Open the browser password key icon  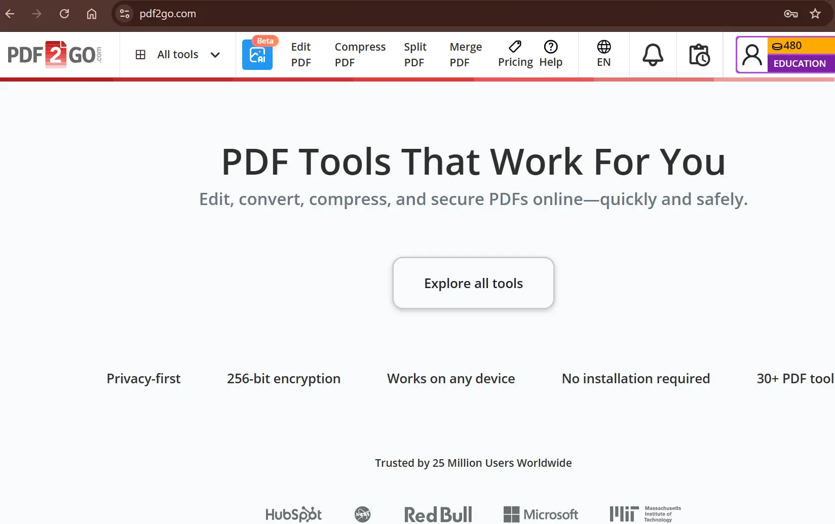click(x=790, y=14)
